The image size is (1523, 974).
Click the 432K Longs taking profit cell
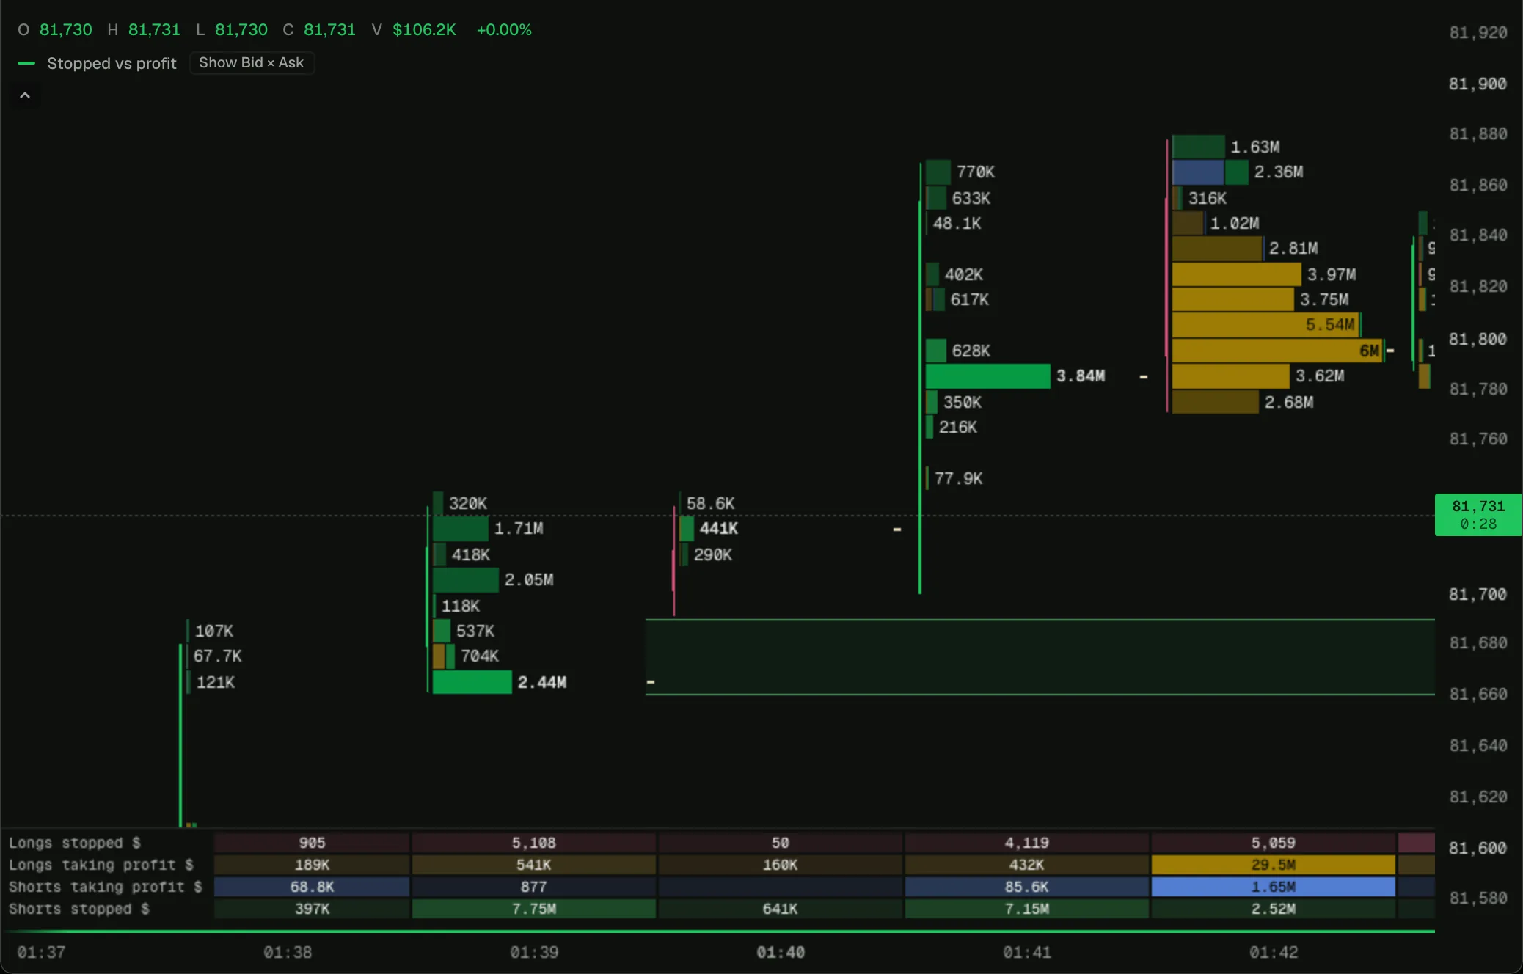coord(1026,865)
